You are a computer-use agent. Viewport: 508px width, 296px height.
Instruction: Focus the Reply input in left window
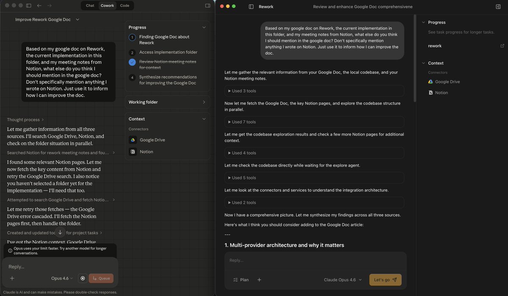pyautogui.click(x=60, y=267)
